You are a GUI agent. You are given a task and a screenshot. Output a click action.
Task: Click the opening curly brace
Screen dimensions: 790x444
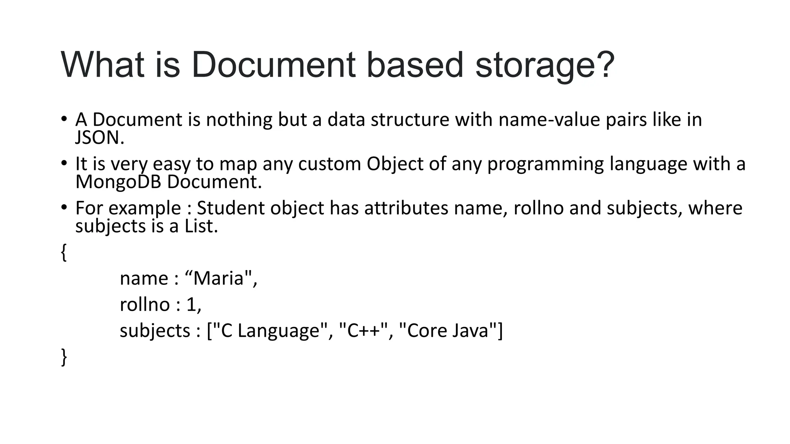pyautogui.click(x=64, y=253)
